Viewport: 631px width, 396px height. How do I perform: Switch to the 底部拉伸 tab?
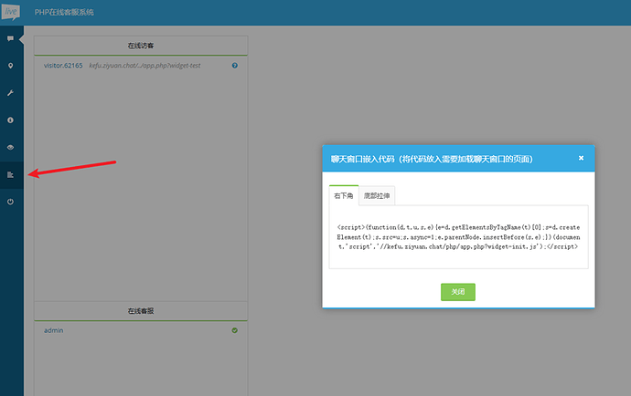click(377, 195)
